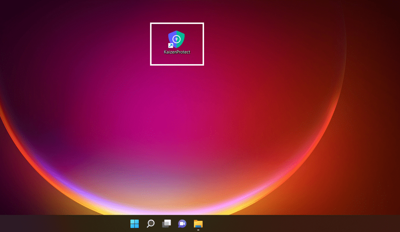Screen dimensions: 400x232
Task: Open File Explorer folder icon in taskbar
Action: [198, 223]
